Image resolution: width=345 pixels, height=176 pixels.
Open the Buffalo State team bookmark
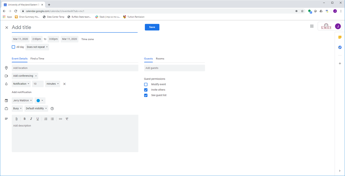tap(80, 17)
